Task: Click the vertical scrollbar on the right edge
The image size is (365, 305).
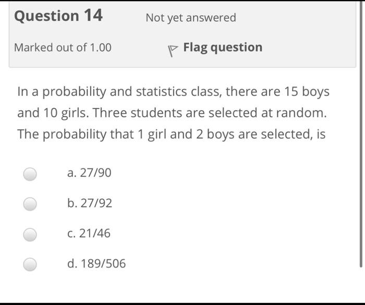Action: tap(361, 134)
